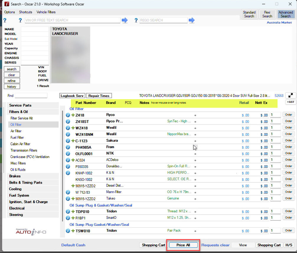The height and width of the screenshot is (253, 297).
Task: Click green plus next to TSW010
Action: pyautogui.click(x=73, y=231)
